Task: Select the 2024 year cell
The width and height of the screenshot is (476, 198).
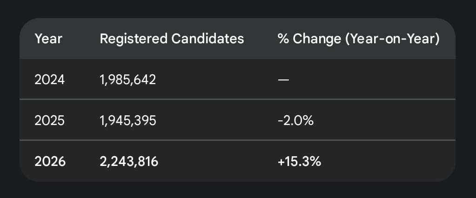Action: (50, 80)
